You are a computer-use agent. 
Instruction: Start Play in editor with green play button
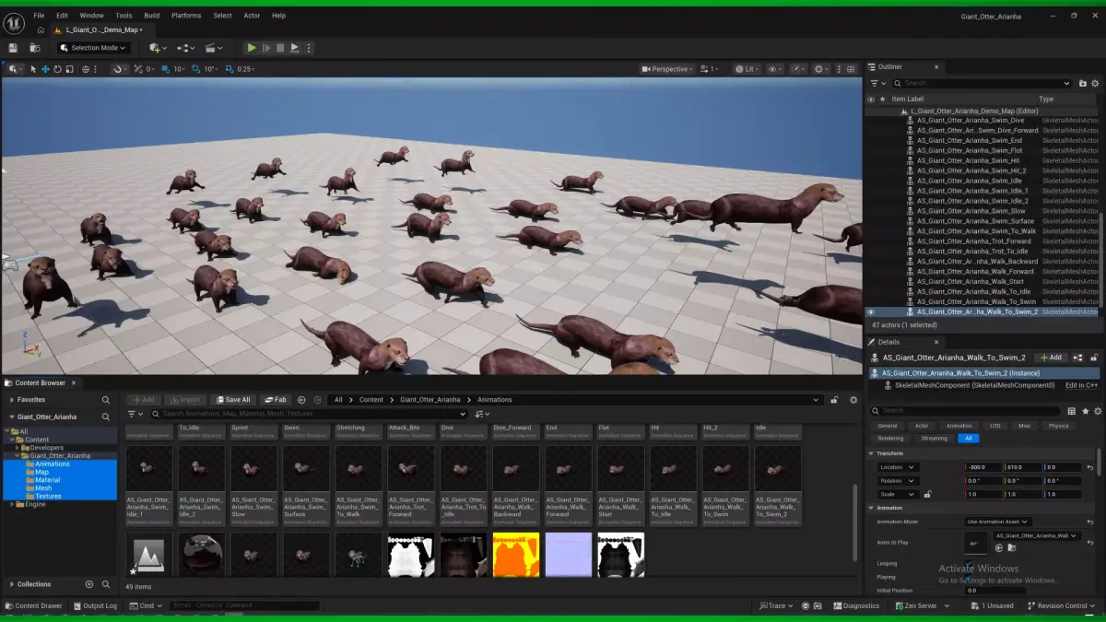coord(252,48)
